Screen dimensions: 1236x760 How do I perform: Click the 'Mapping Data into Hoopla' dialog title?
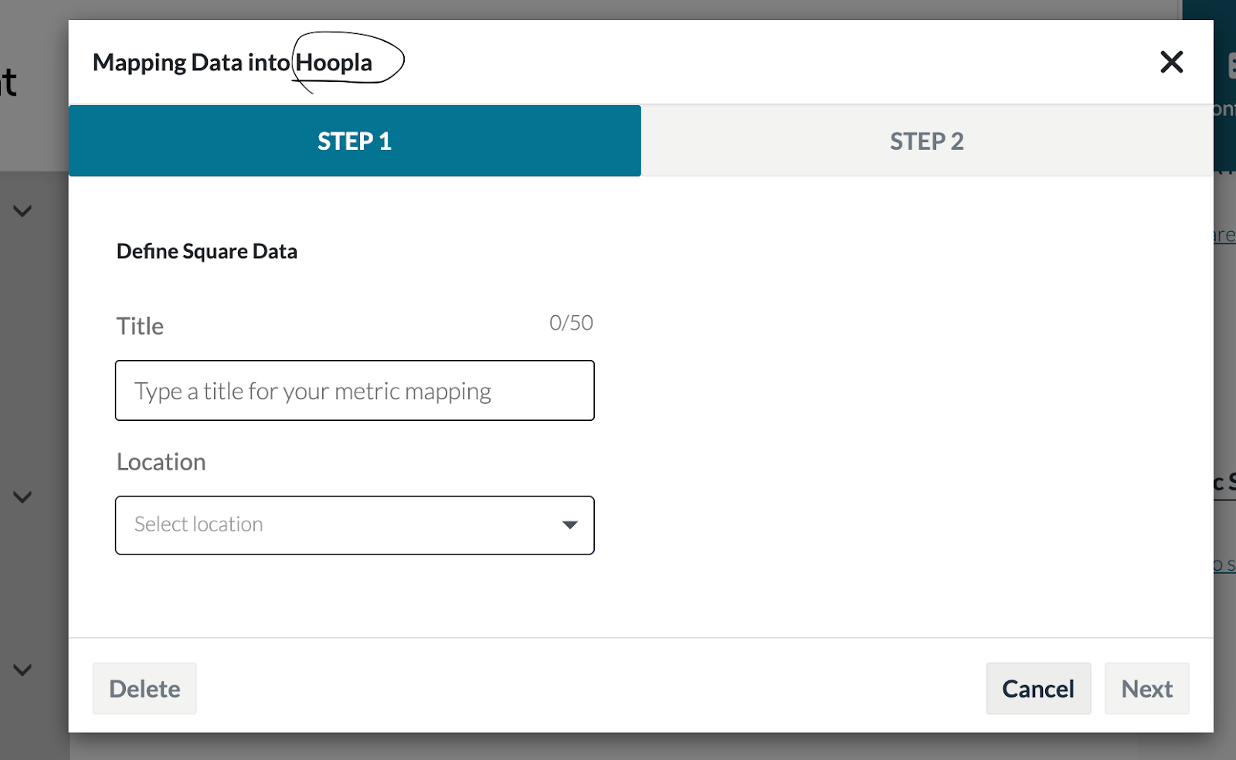click(x=233, y=63)
